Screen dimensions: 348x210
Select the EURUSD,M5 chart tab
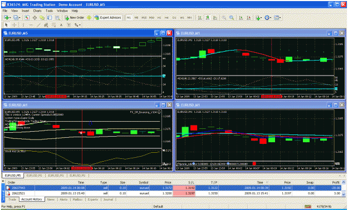[x=13, y=176]
